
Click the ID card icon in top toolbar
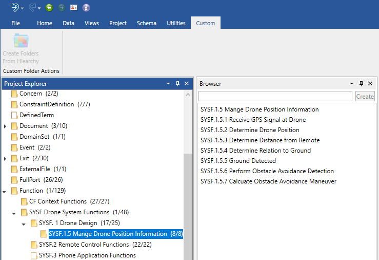click(74, 8)
